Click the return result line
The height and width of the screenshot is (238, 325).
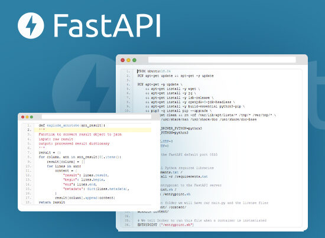(x=52, y=202)
